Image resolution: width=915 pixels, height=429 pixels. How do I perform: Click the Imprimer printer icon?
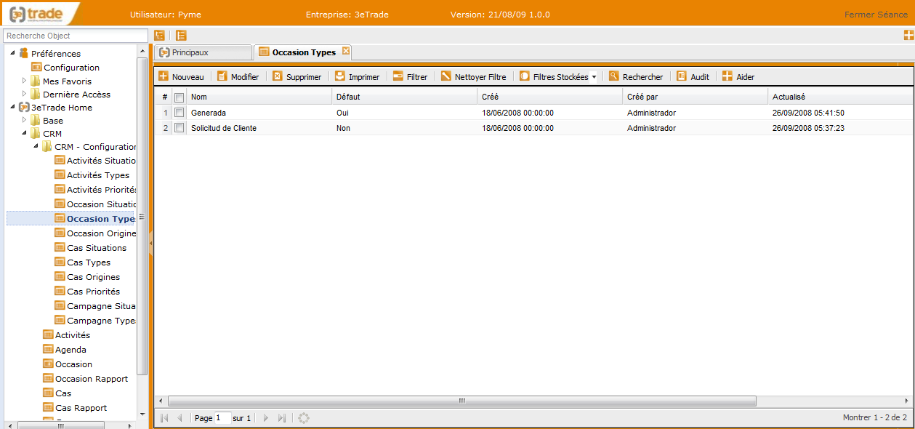click(340, 76)
